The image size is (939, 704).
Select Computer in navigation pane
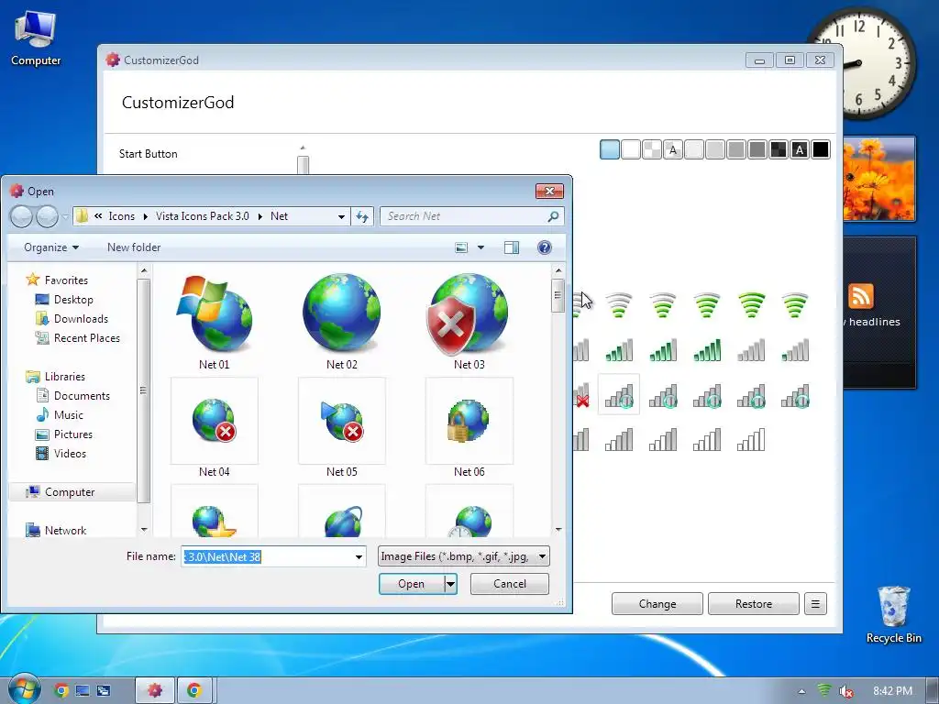(72, 492)
